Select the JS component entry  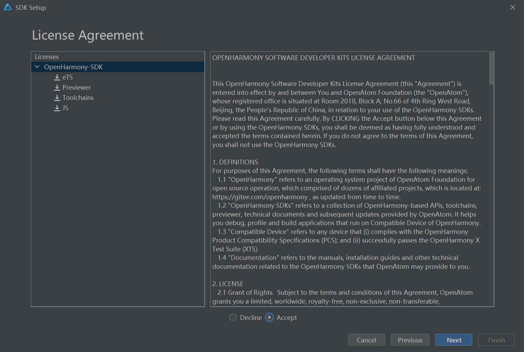pos(65,108)
